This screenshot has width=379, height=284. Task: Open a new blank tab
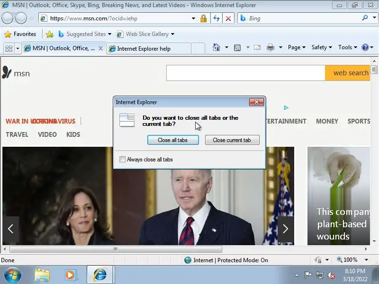198,49
